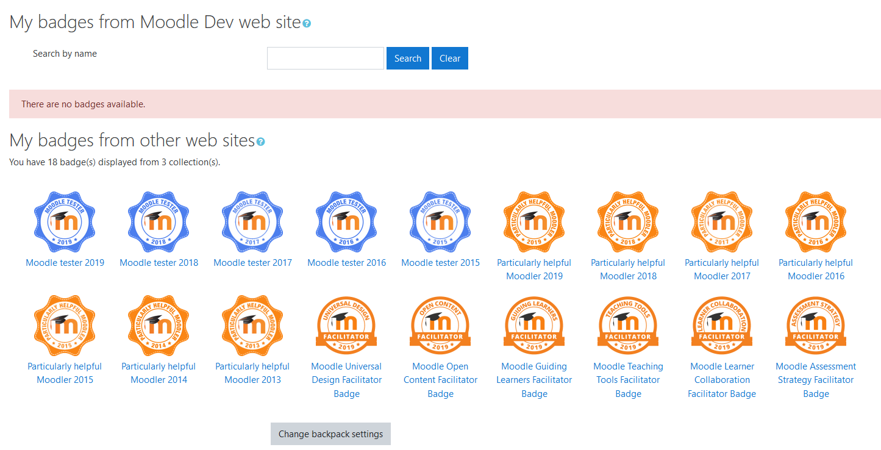This screenshot has height=450, width=881.
Task: Open Moodle Teaching Tools Facilitator Badge link
Action: (629, 380)
